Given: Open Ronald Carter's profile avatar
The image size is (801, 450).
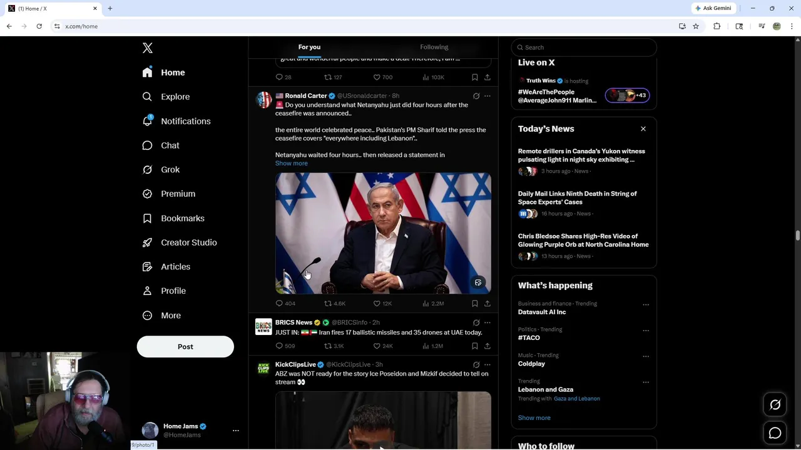Looking at the screenshot, I should (264, 100).
